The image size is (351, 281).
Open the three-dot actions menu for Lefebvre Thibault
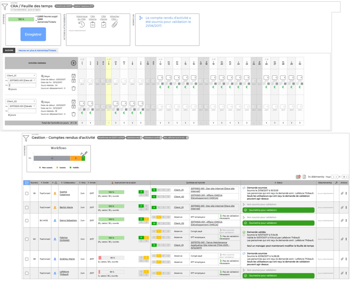[x=346, y=273]
